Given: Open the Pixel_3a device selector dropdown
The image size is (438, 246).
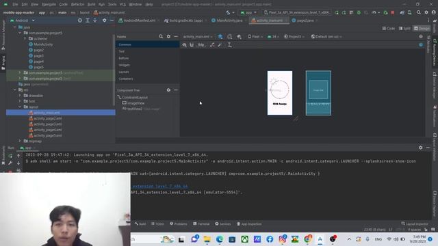Looking at the screenshot, I should [x=297, y=12].
